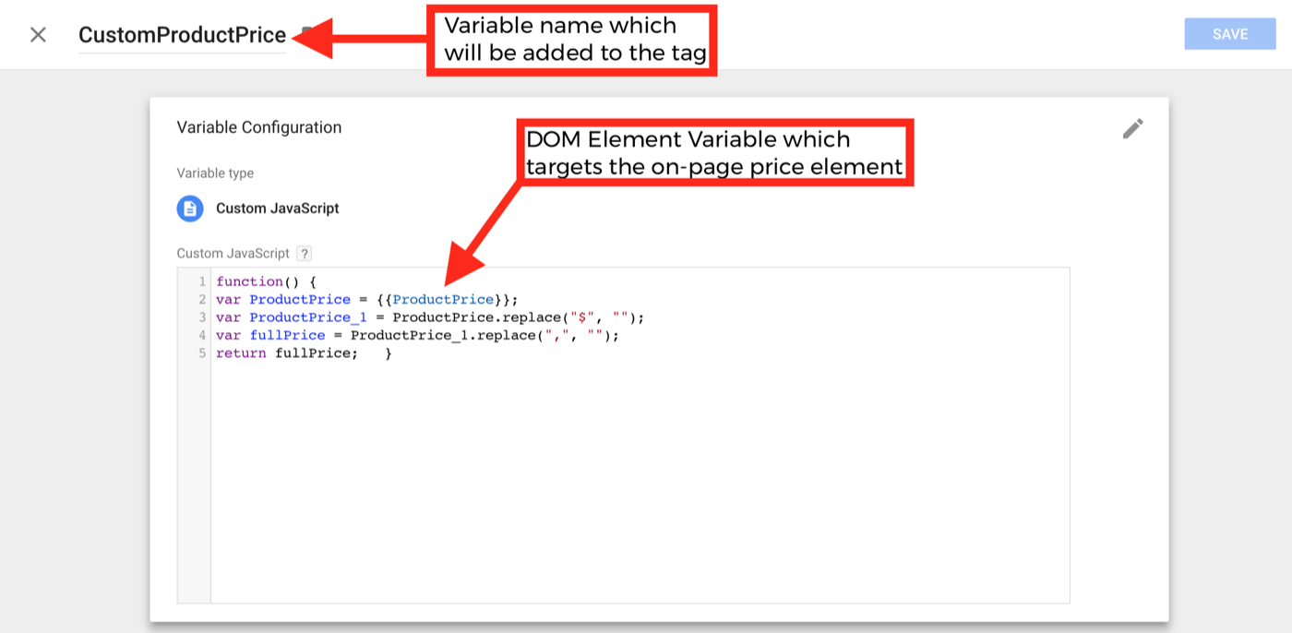1292x633 pixels.
Task: Click the Custom JavaScript variable type icon
Action: tap(190, 209)
